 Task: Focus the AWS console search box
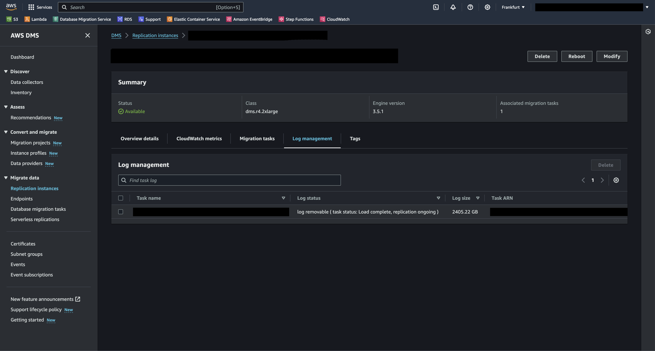tap(151, 7)
